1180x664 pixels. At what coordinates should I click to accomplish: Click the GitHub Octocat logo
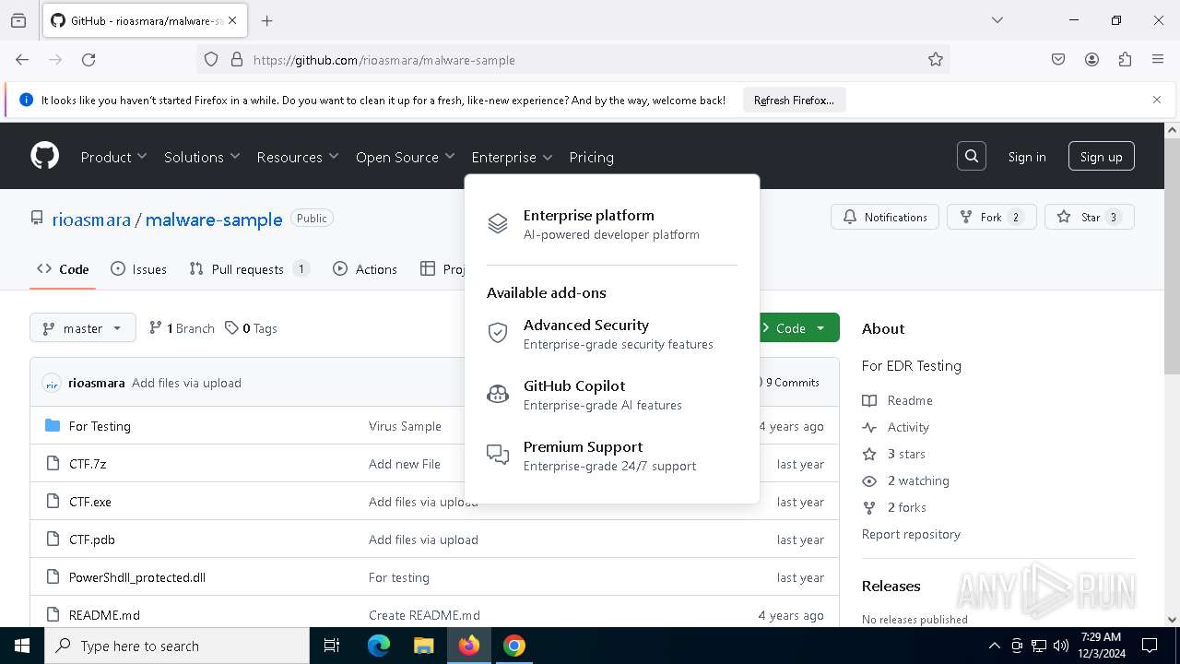(45, 156)
